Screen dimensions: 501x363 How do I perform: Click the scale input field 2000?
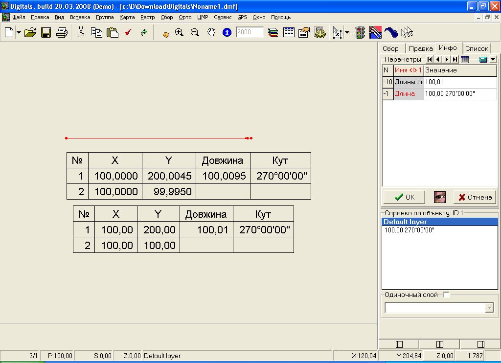(x=250, y=32)
